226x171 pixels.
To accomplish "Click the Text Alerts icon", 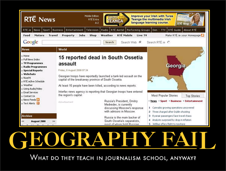I will click(38, 103).
